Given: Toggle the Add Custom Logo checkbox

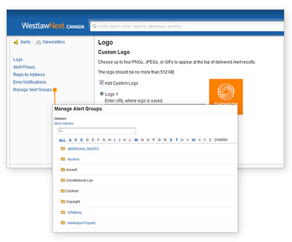Looking at the screenshot, I should [x=102, y=83].
